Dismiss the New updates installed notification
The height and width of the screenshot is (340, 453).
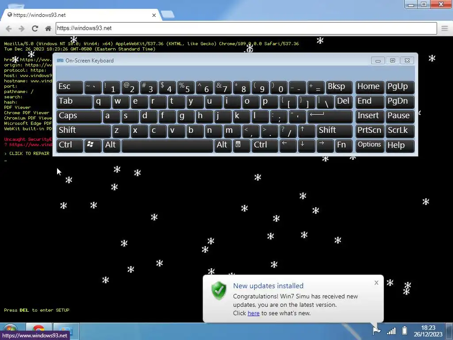click(376, 283)
